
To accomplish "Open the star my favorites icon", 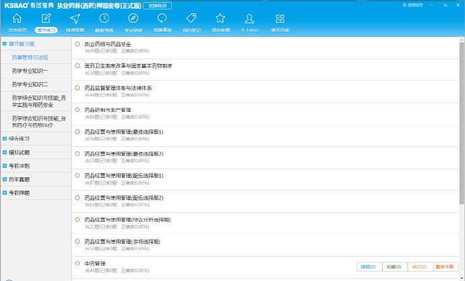I will pyautogui.click(x=220, y=18).
